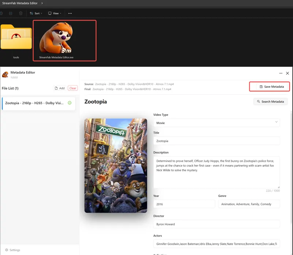293x255 pixels.
Task: Click the magnifier icon in Search Metadata
Action: pyautogui.click(x=258, y=101)
